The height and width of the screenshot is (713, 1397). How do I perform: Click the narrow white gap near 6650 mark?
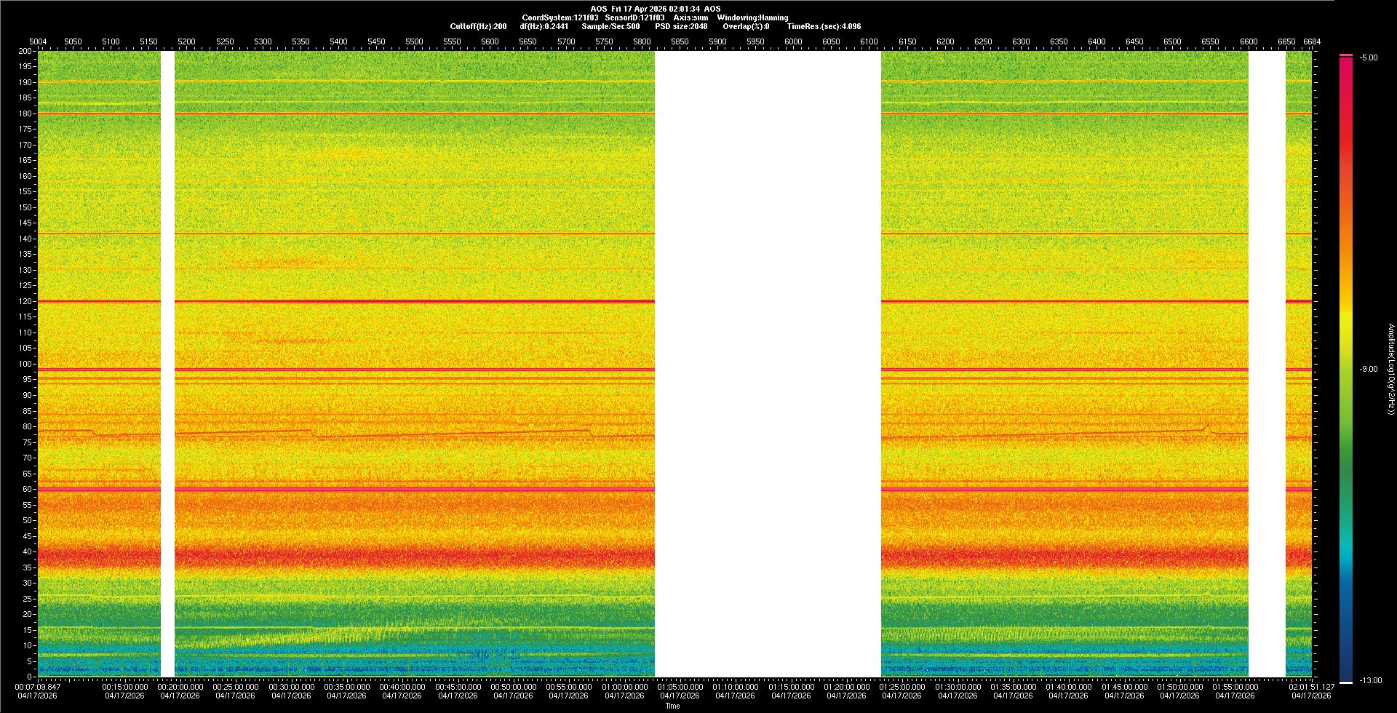1267,364
